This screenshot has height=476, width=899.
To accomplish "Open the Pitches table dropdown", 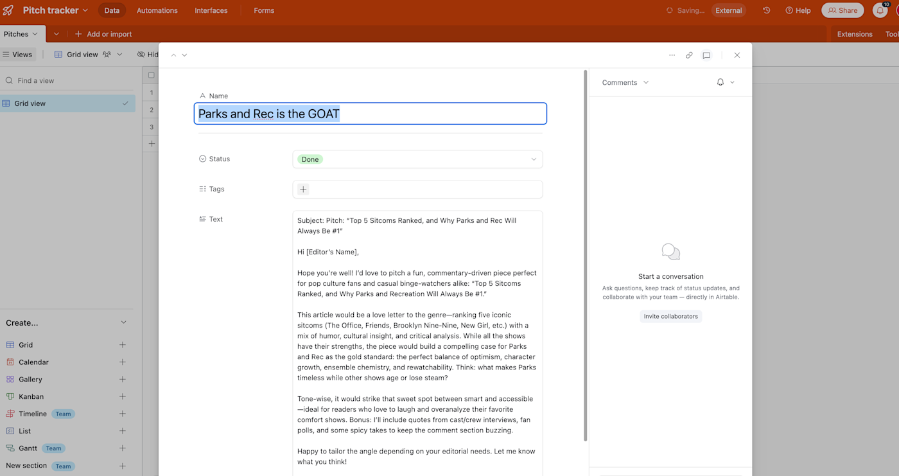I will (21, 34).
